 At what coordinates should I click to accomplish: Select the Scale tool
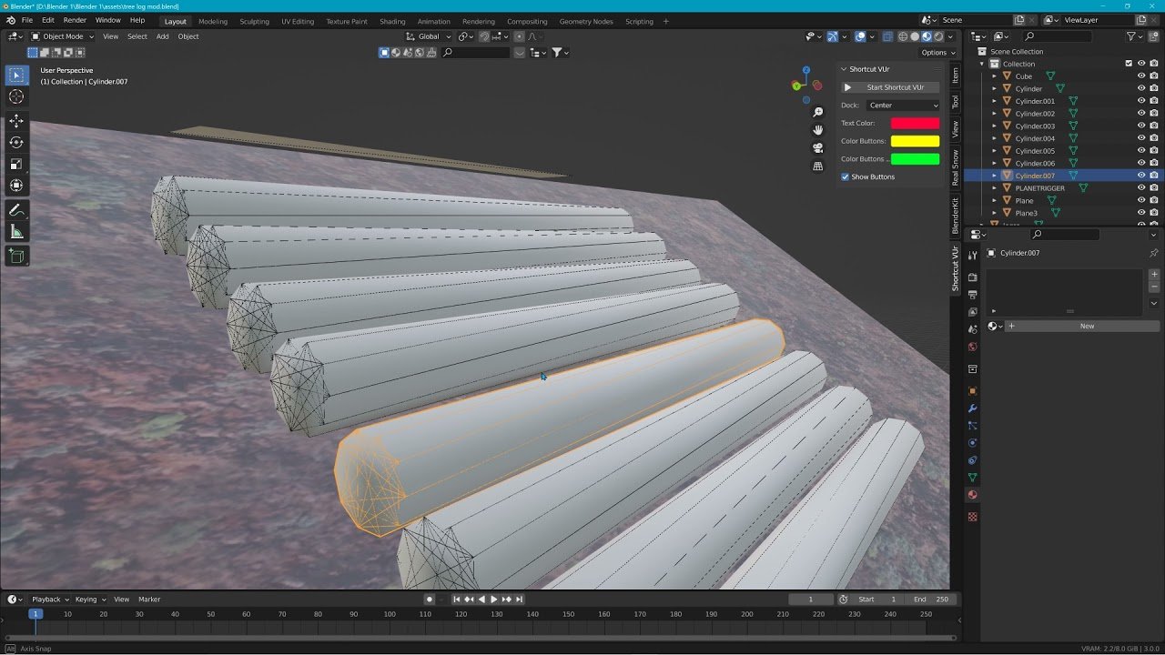tap(16, 165)
